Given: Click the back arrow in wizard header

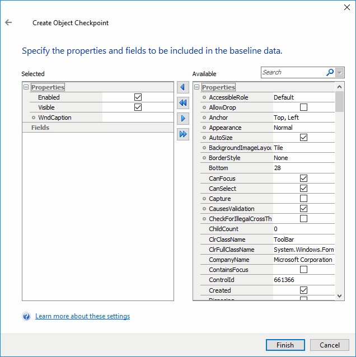Looking at the screenshot, I should coord(8,23).
